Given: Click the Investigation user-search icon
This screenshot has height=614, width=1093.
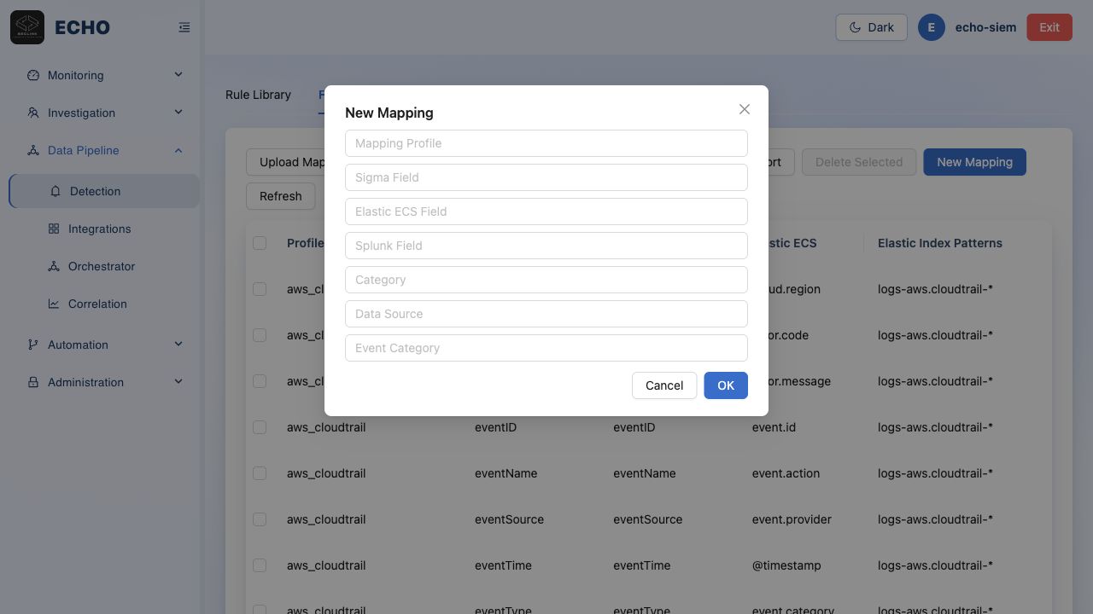Looking at the screenshot, I should click(x=33, y=113).
